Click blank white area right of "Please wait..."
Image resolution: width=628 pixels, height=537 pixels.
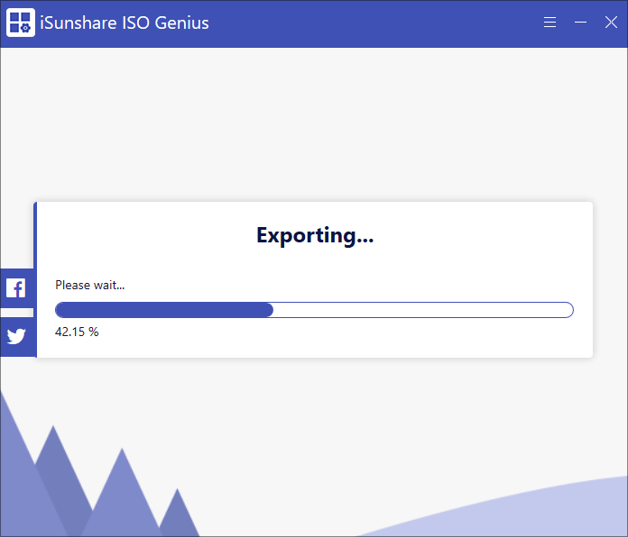pyautogui.click(x=361, y=285)
